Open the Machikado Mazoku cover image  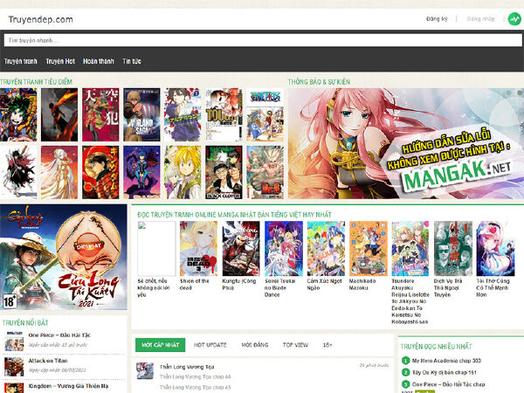(x=369, y=249)
